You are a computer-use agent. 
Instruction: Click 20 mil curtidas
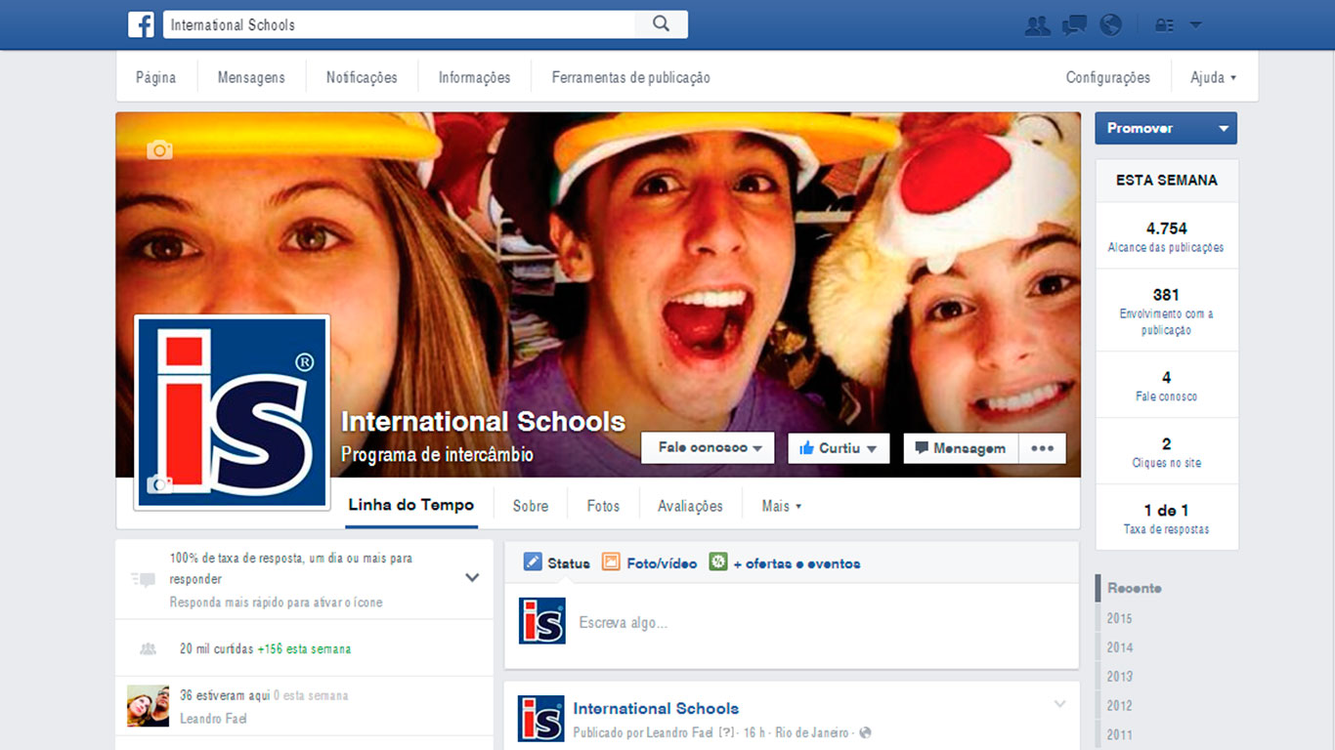click(216, 648)
